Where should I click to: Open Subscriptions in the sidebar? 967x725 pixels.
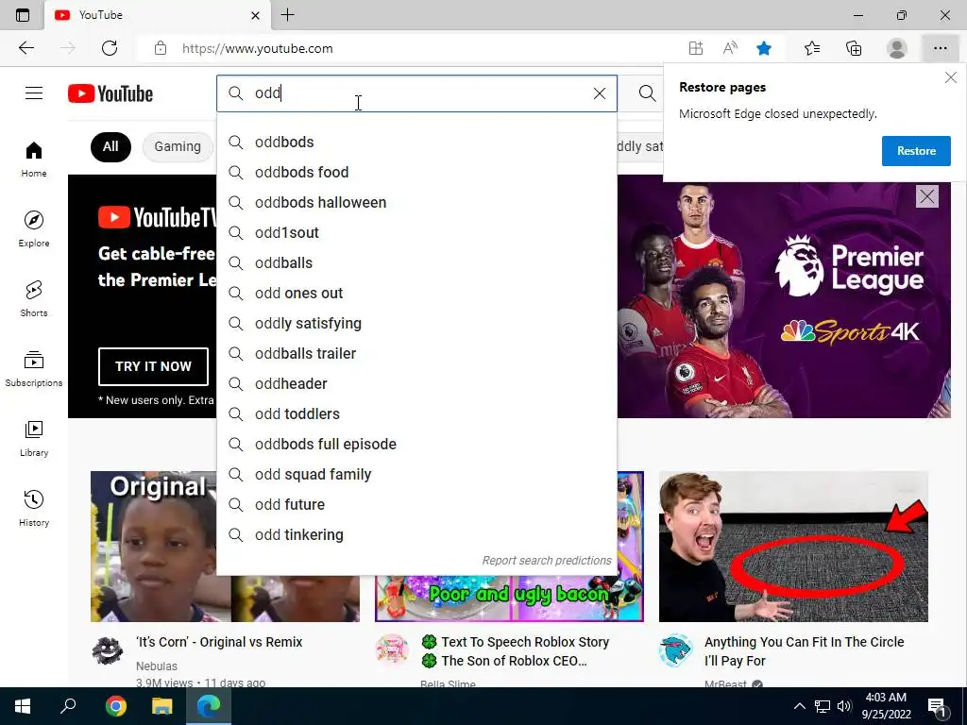coord(34,369)
